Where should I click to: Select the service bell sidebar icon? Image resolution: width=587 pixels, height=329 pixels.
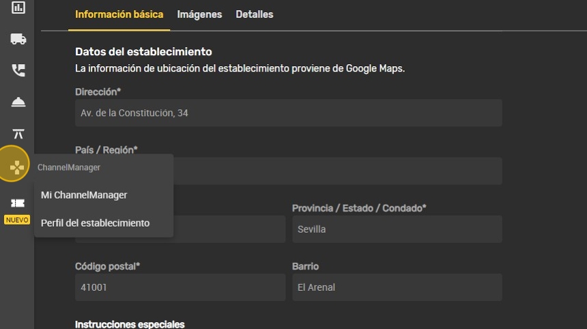[x=18, y=102]
